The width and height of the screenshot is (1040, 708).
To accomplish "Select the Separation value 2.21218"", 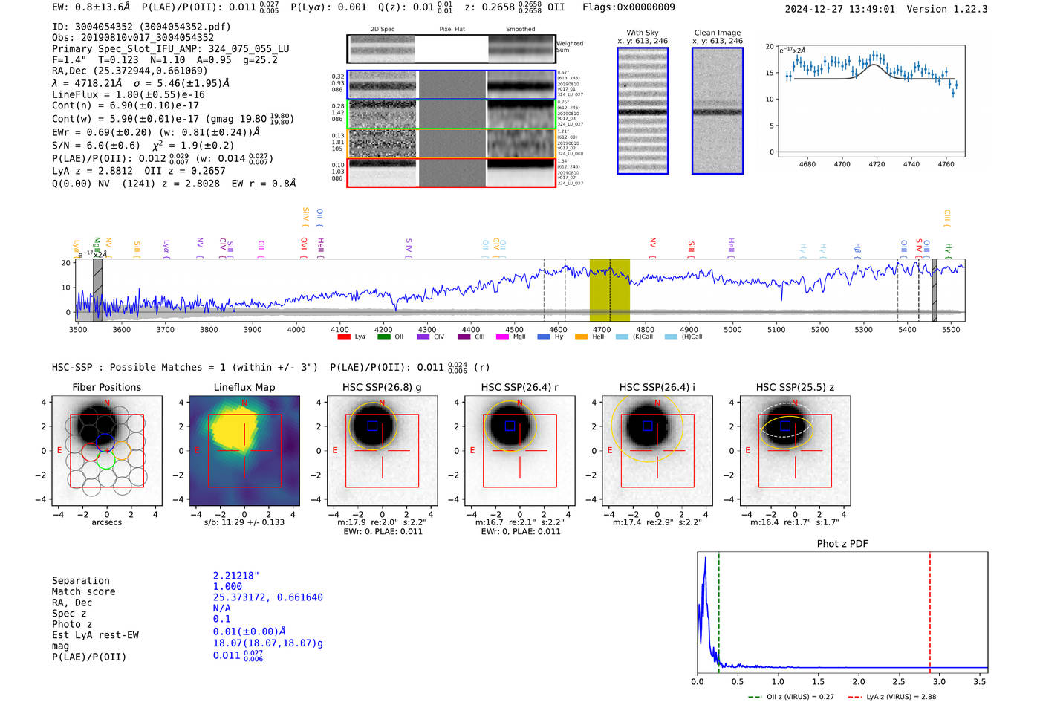I will [x=236, y=576].
